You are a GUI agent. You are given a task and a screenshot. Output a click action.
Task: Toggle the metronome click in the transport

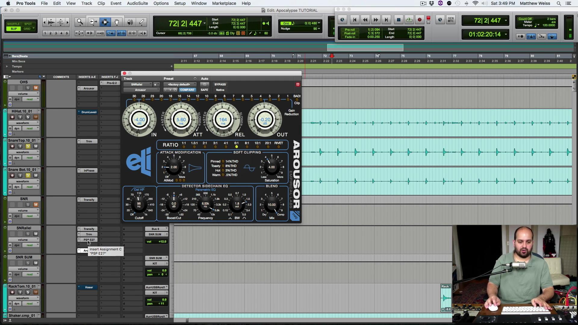pyautogui.click(x=531, y=36)
